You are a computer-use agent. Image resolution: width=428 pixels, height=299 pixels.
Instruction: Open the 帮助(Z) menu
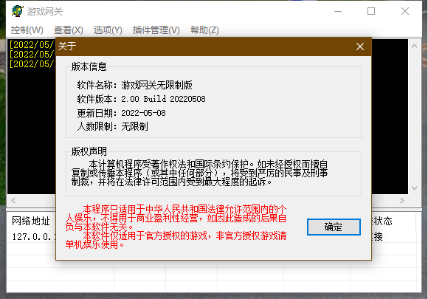click(x=204, y=30)
